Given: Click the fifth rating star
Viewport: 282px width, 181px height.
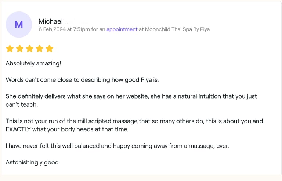Looking at the screenshot, I should point(49,49).
